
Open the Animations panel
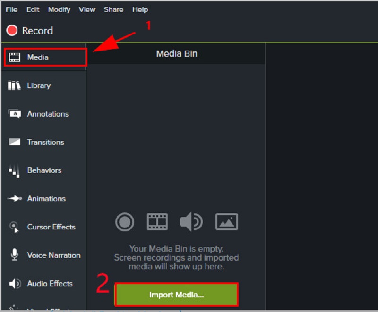(x=46, y=199)
